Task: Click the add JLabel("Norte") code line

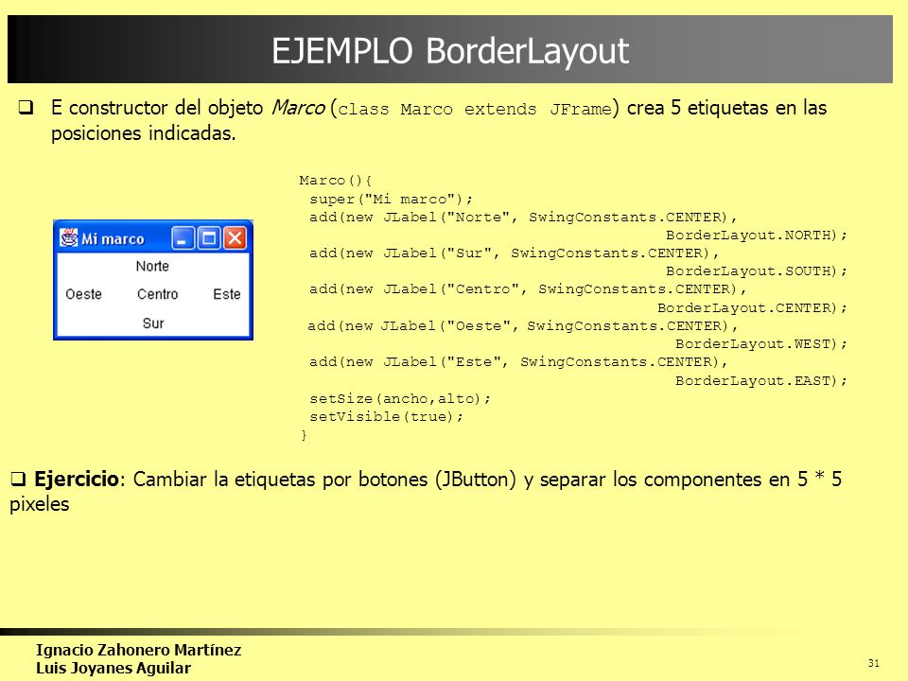Action: pos(523,218)
